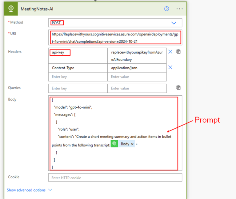Delete the api-key header row
Viewport: 236px width, 199px height.
170,52
